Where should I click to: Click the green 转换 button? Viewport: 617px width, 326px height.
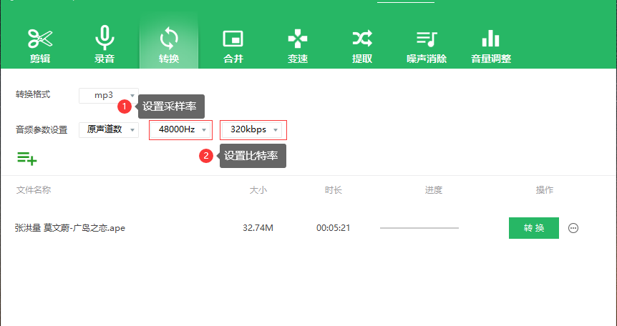tap(533, 228)
